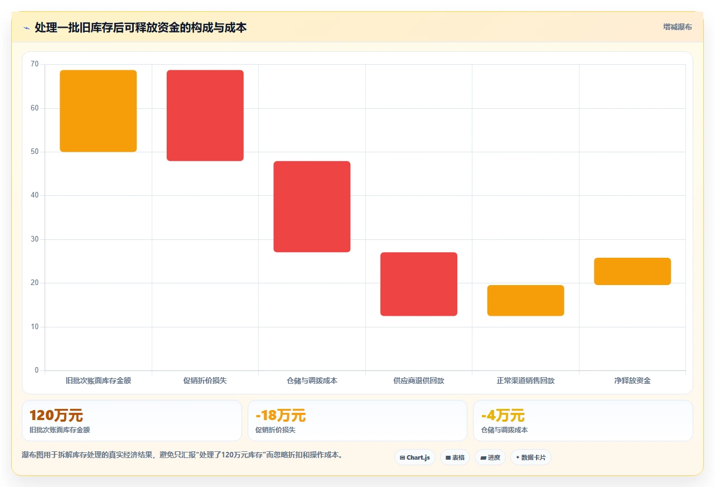Click the y-axis value 70

tap(35, 64)
